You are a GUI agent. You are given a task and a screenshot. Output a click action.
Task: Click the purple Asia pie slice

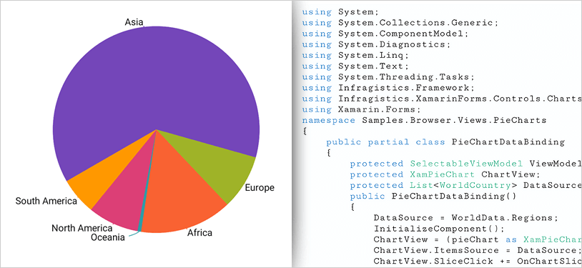(156, 81)
